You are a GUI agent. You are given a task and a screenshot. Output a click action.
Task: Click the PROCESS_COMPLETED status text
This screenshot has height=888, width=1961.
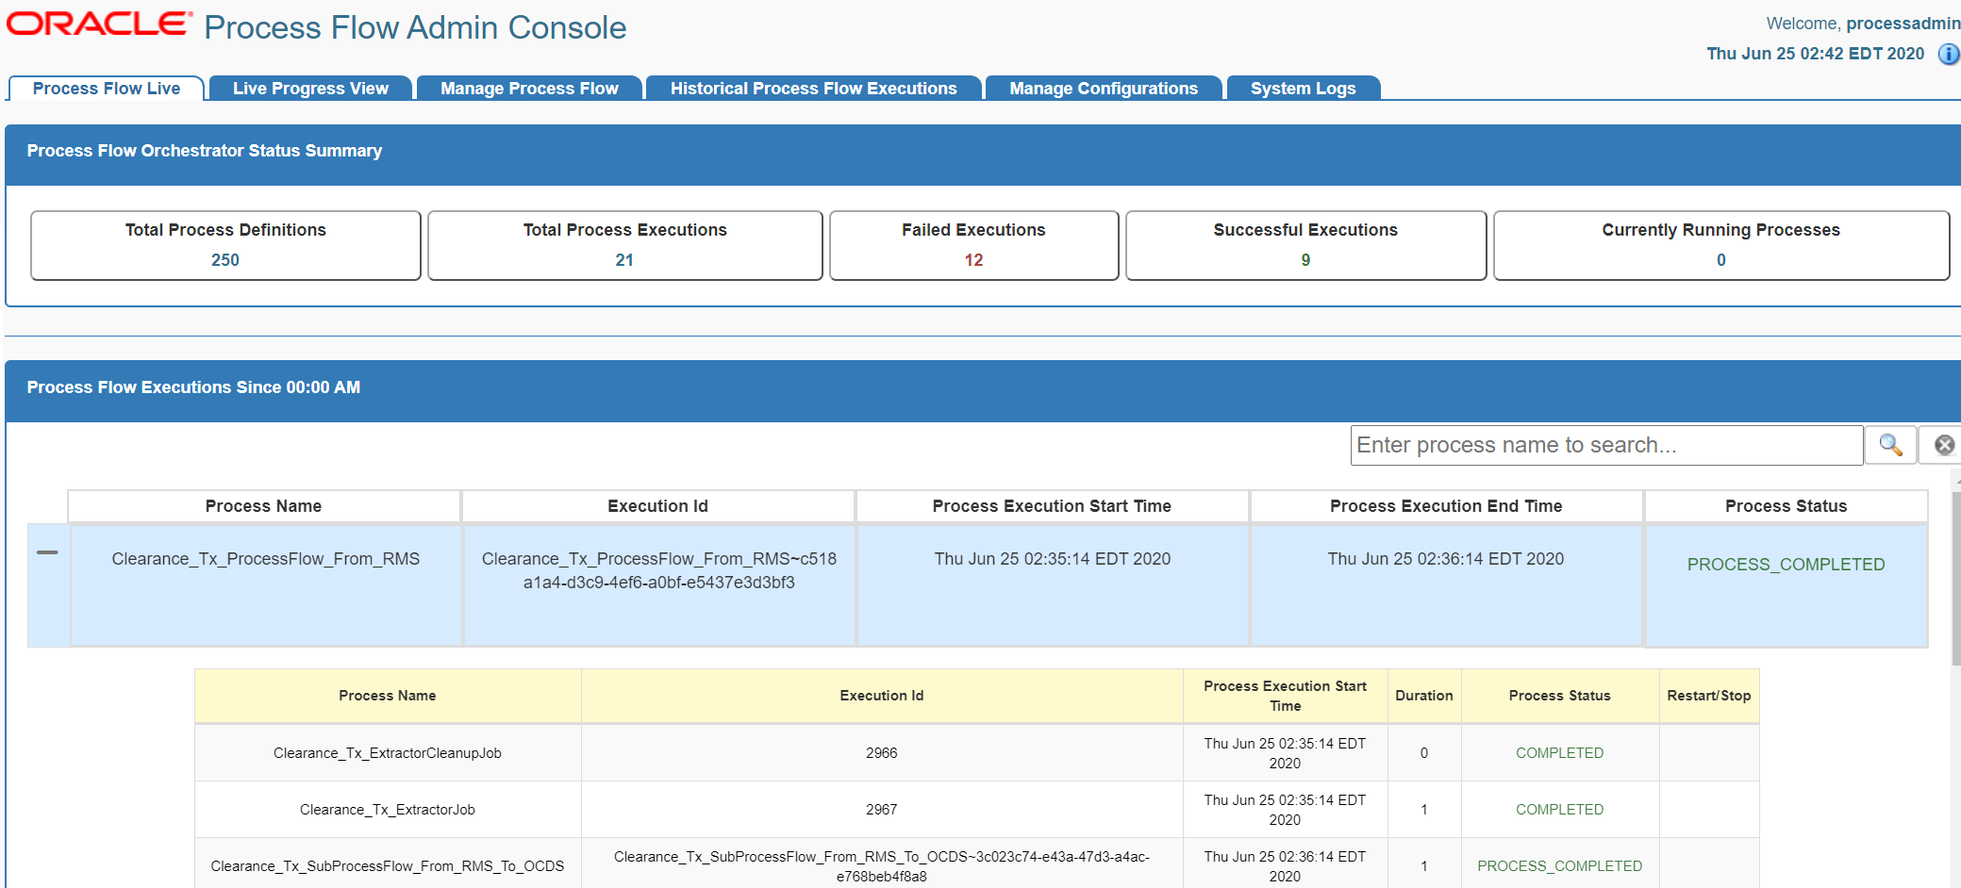[1786, 564]
